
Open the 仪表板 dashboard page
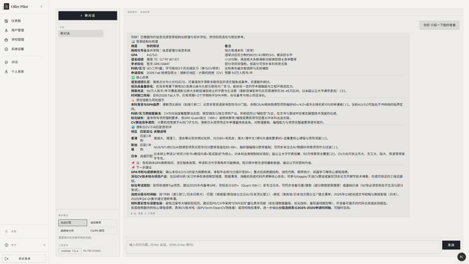click(24, 21)
